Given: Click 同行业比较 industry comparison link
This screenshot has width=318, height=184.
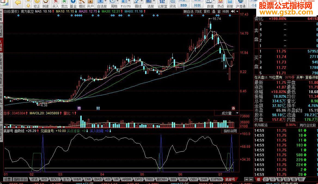Looking at the screenshot, I should [308, 125].
